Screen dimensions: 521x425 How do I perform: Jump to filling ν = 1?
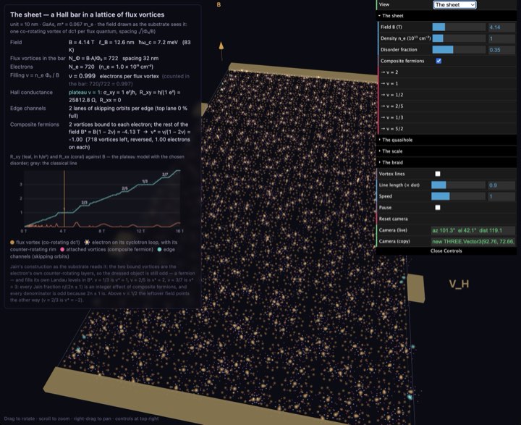tap(446, 83)
